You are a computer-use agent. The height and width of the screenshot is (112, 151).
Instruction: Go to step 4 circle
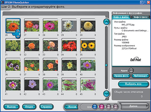(x=116, y=107)
